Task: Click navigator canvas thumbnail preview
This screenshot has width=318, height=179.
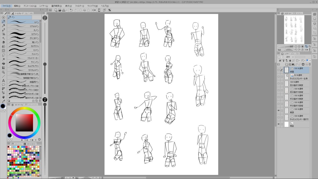Action: 294,29
